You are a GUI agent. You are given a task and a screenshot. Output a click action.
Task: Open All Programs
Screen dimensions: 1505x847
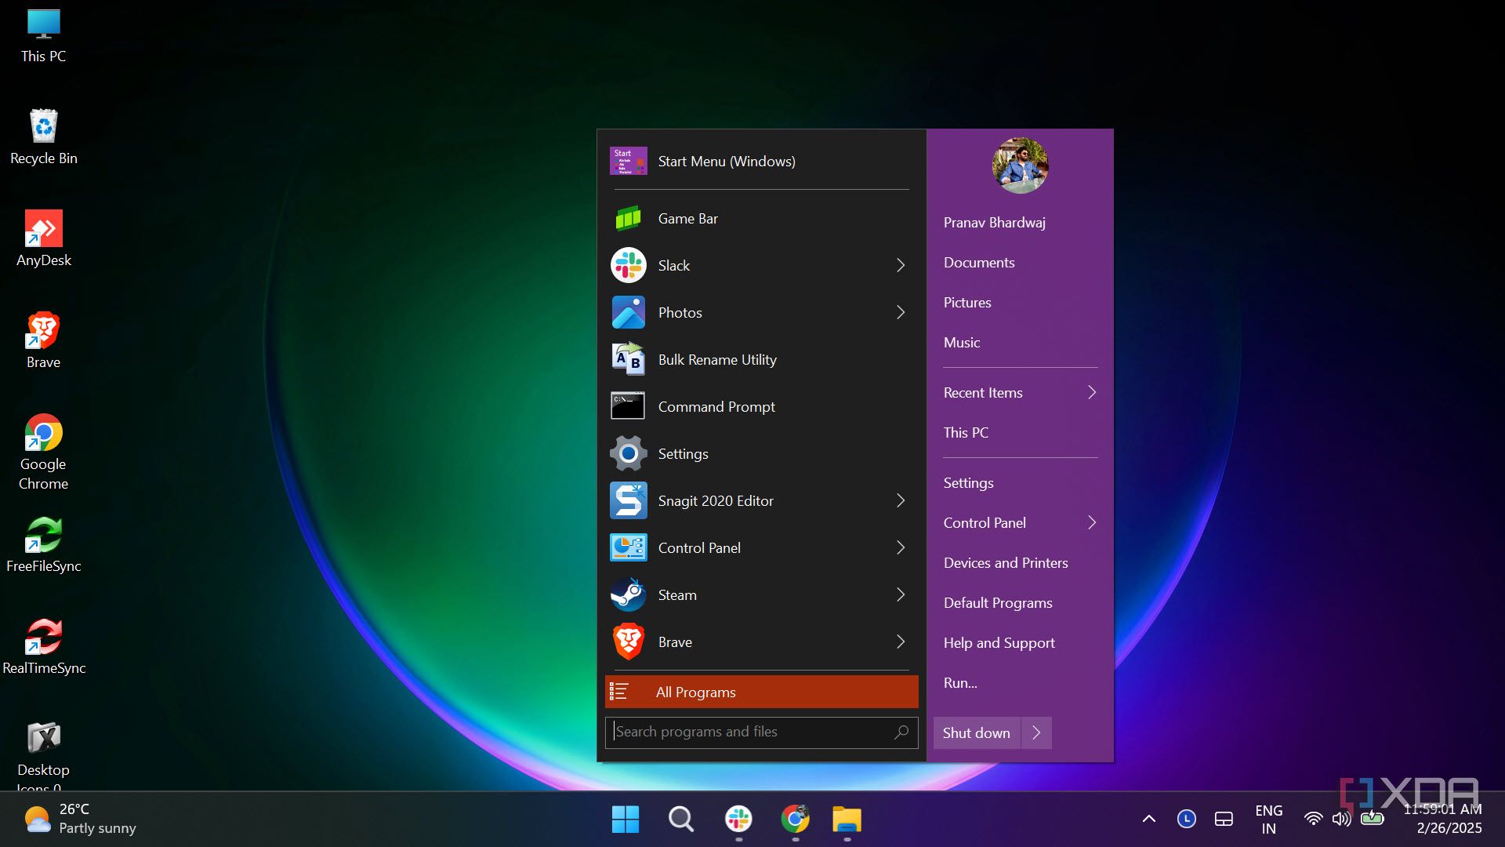(695, 692)
